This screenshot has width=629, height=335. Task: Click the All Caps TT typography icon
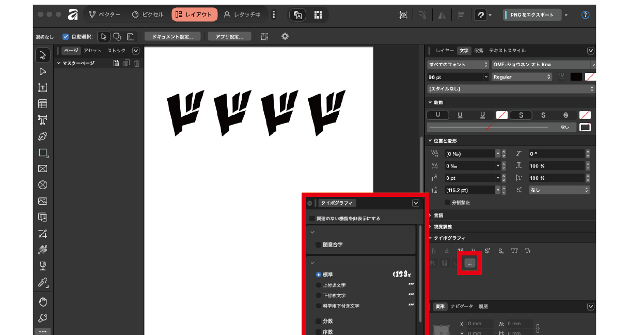pos(514,251)
